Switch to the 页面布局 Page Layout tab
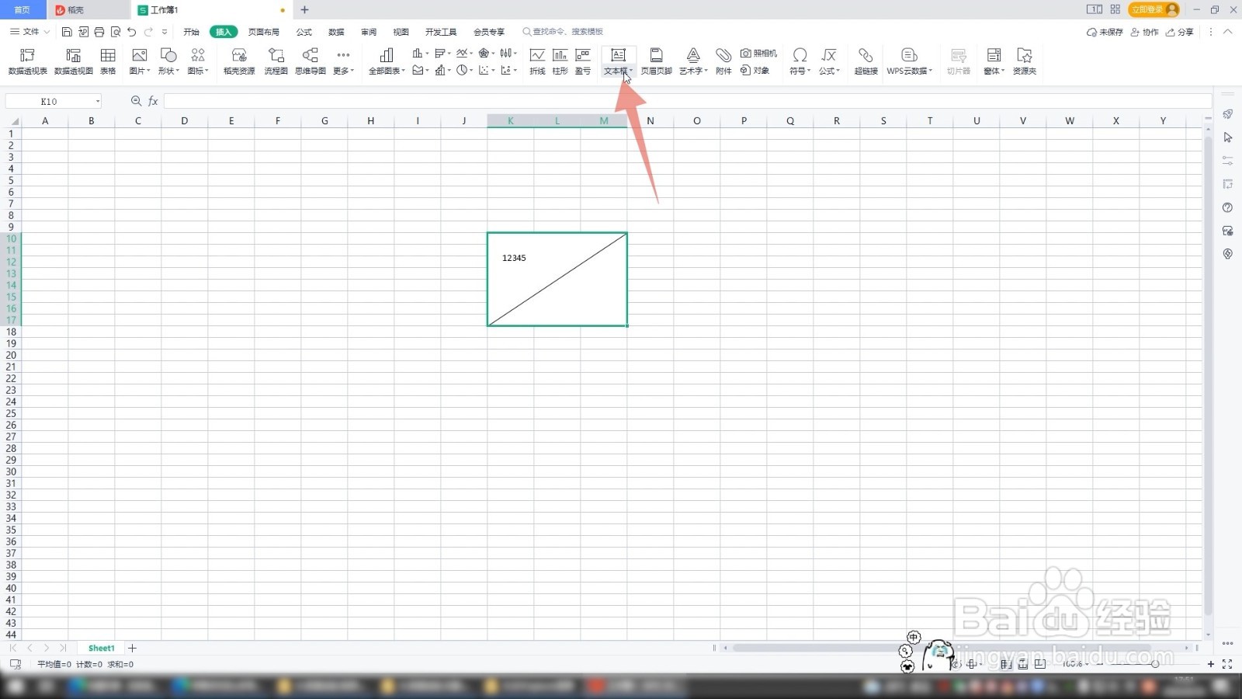Viewport: 1242px width, 699px height. tap(264, 32)
